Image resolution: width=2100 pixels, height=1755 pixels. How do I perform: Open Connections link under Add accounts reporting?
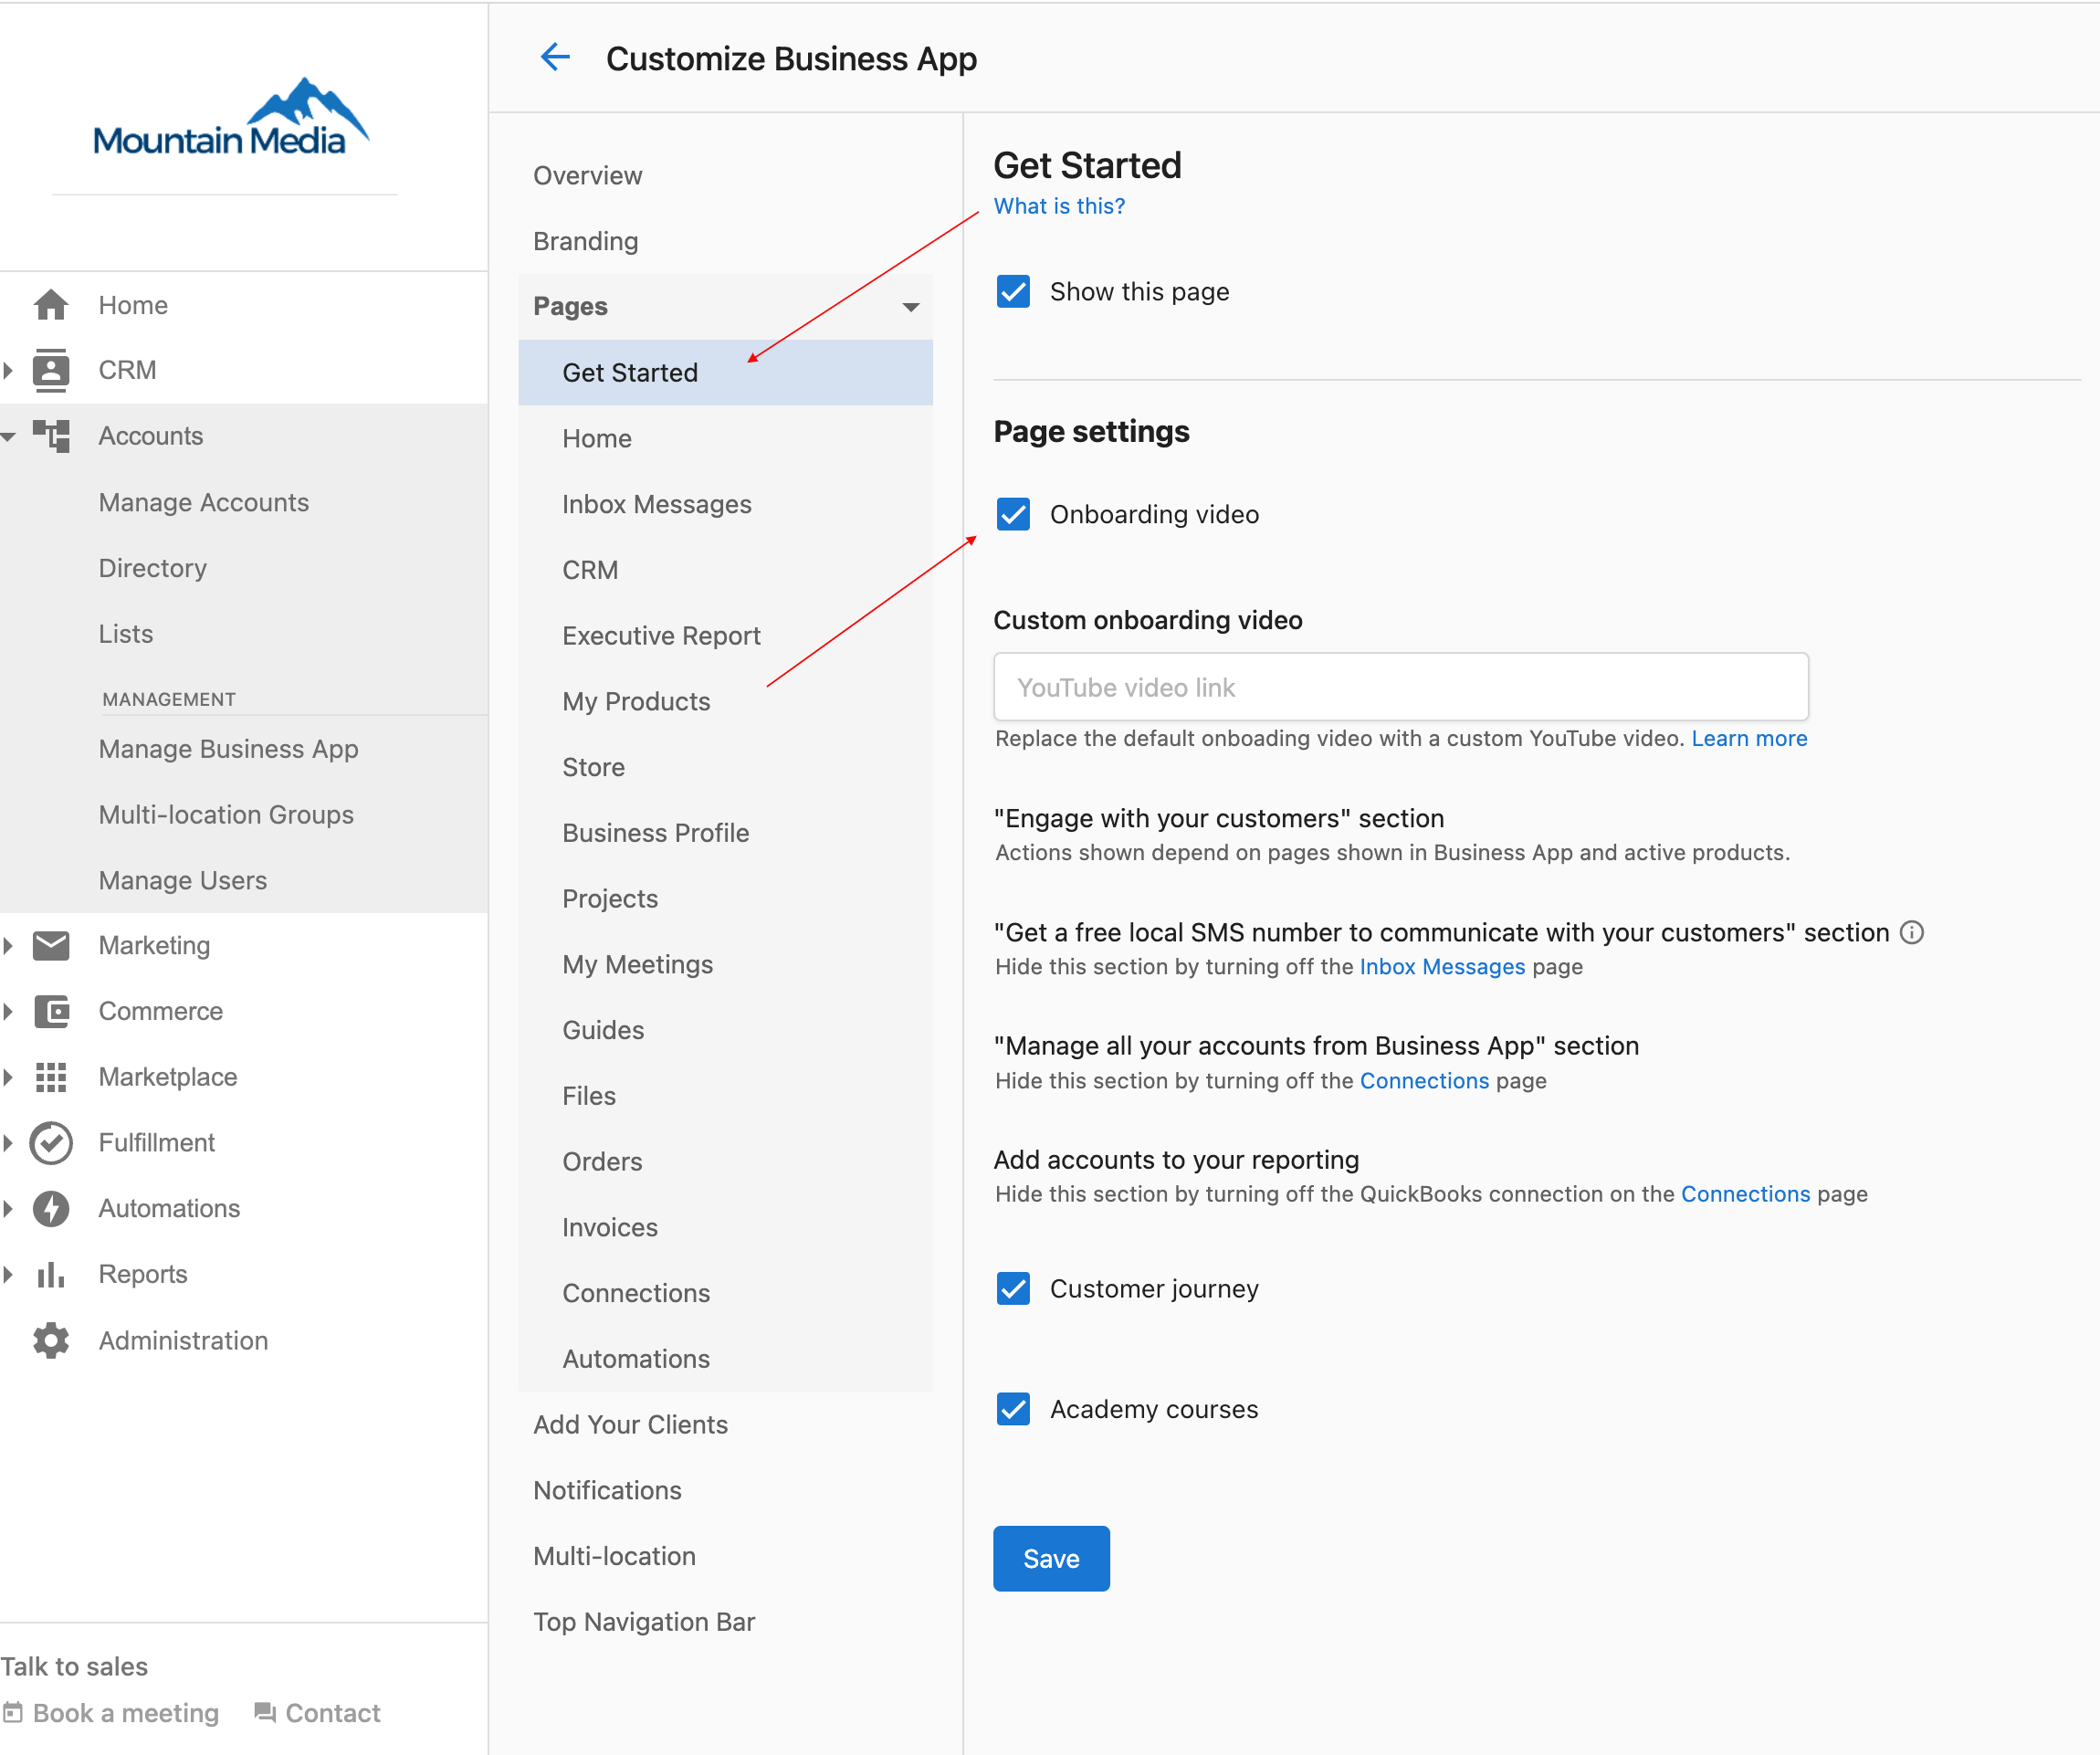1745,1194
